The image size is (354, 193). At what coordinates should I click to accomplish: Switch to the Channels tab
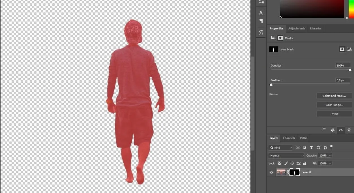tap(289, 138)
